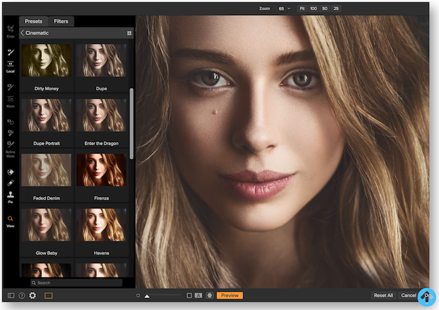Select the Crop tool
Viewport: 439px width, 310px height.
tap(10, 30)
